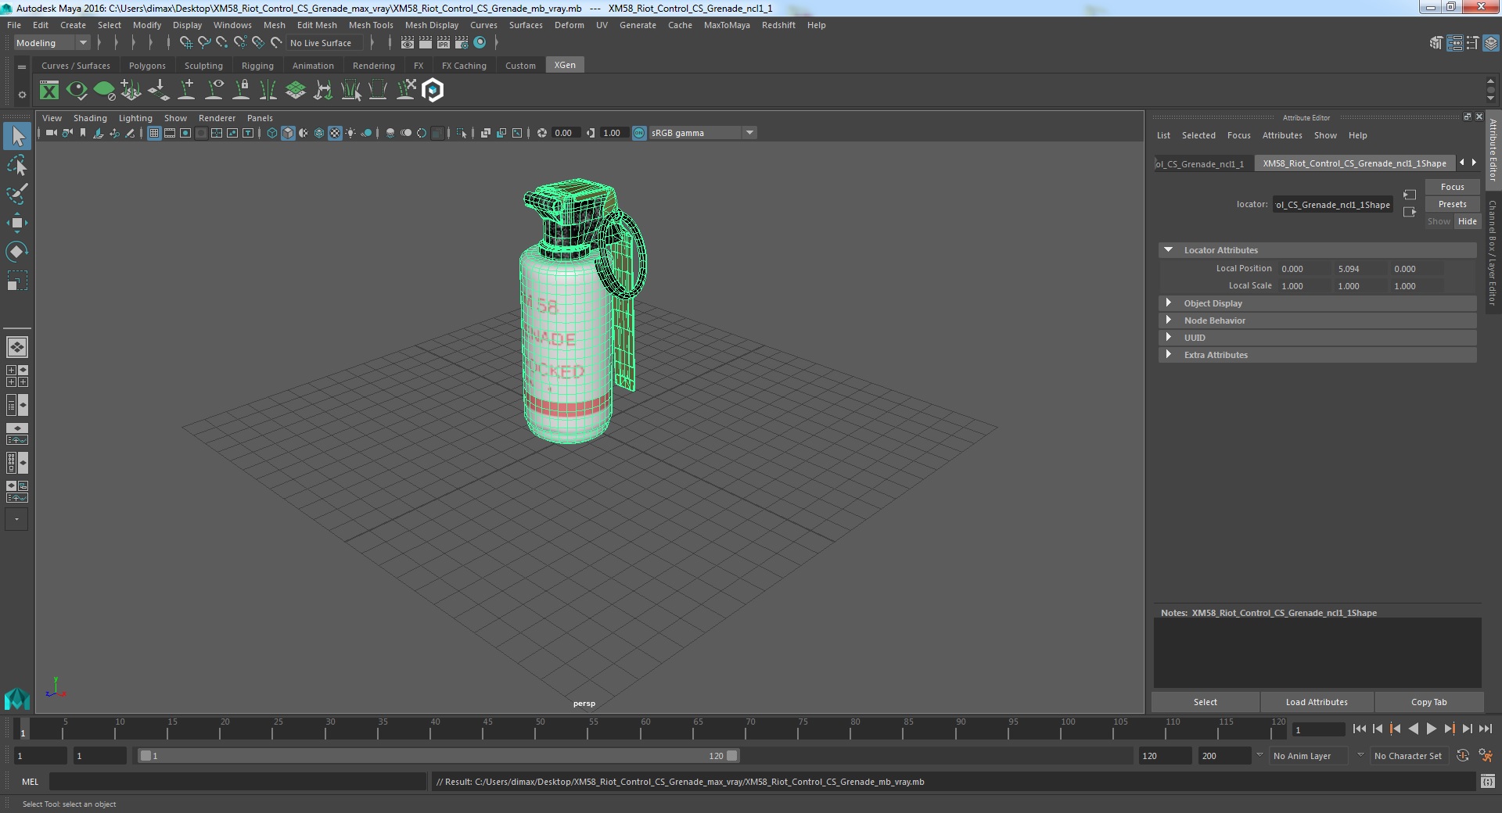Toggle textured display in viewport
Viewport: 1502px width, 813px height.
tap(335, 133)
